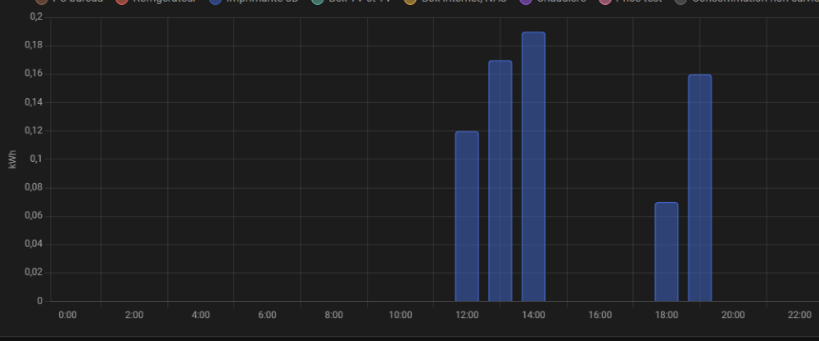Select the tallest bar at 14:00
Screen dimensions: 819x341
pyautogui.click(x=533, y=167)
